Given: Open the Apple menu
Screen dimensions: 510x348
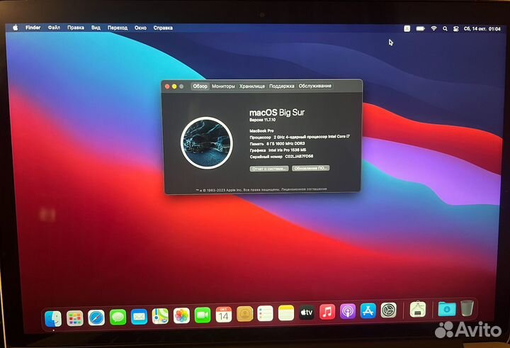Looking at the screenshot, I should 16,28.
